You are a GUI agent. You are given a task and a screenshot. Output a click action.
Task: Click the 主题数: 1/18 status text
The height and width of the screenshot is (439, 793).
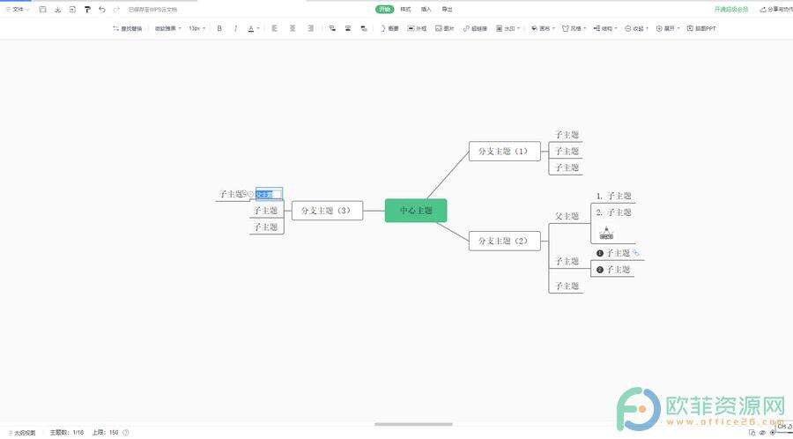coord(67,433)
